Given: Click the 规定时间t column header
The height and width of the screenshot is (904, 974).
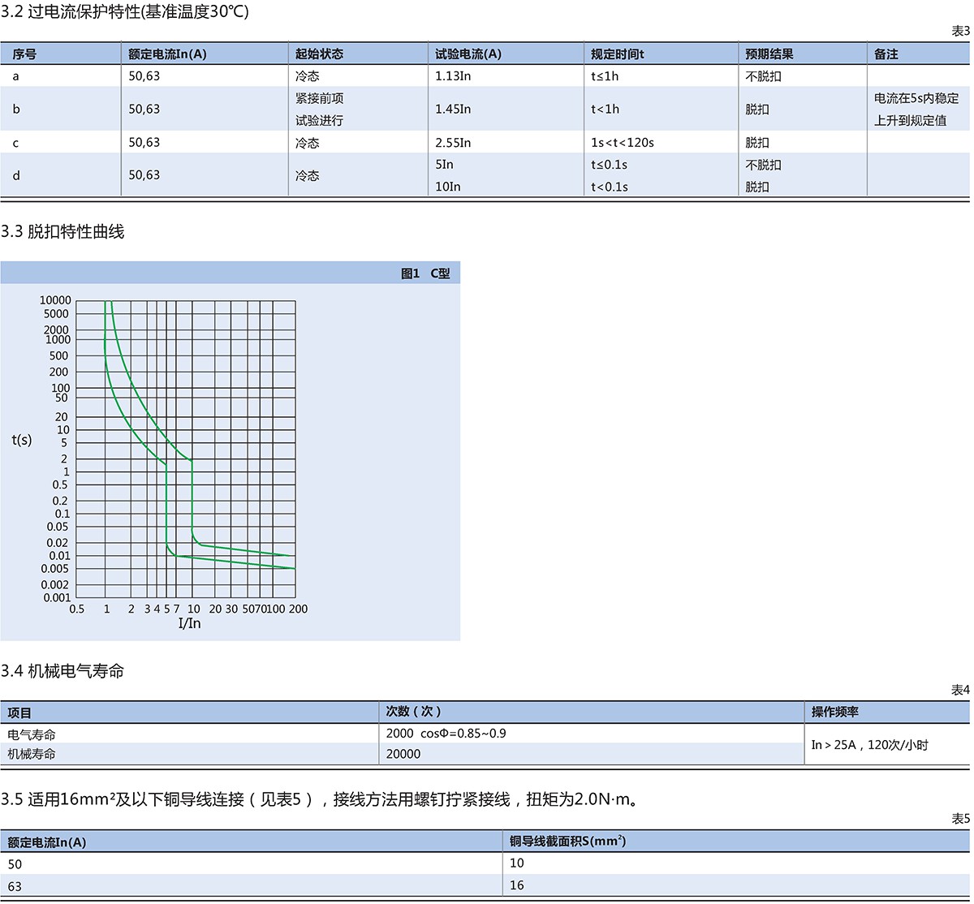Looking at the screenshot, I should (618, 54).
